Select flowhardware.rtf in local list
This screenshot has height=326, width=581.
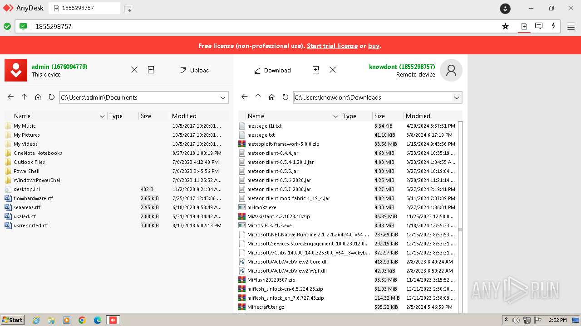click(x=116, y=198)
